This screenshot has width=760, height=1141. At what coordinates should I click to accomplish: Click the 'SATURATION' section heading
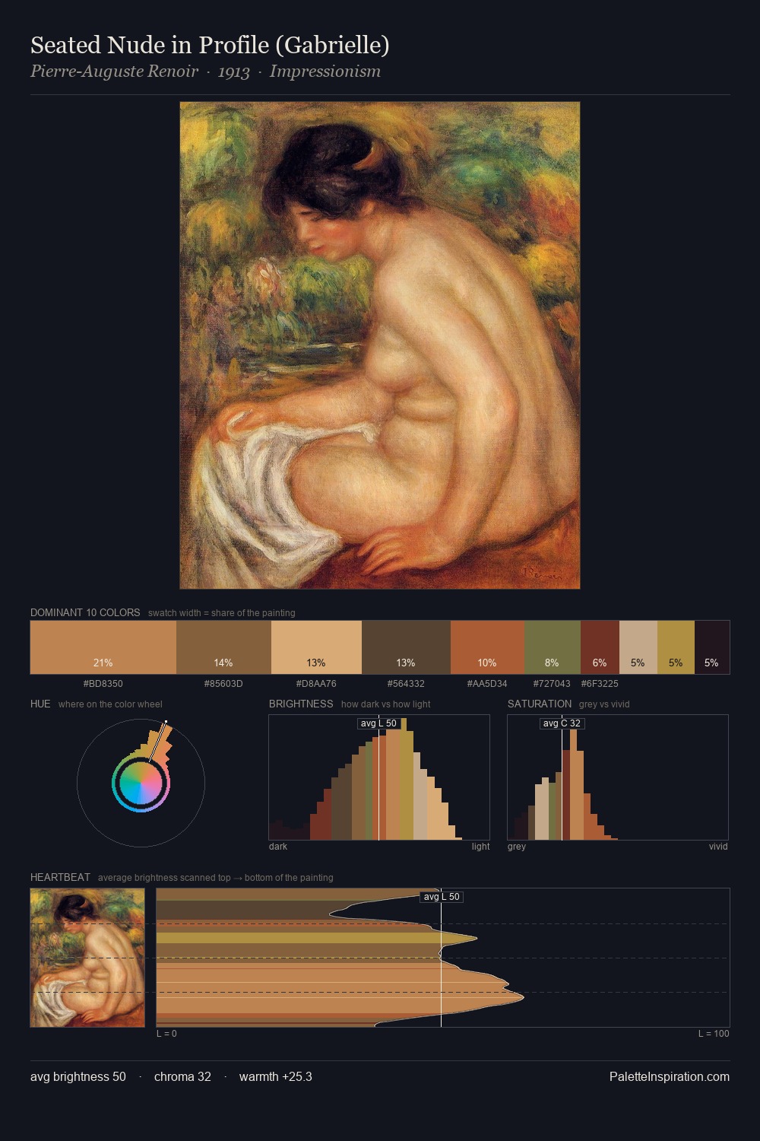[x=540, y=704]
